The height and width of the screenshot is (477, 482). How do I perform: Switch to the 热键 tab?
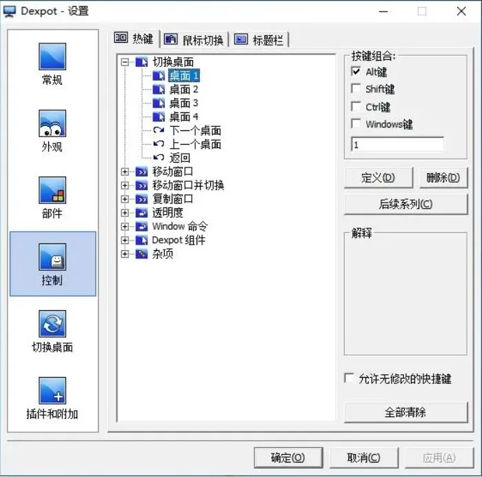click(x=134, y=39)
